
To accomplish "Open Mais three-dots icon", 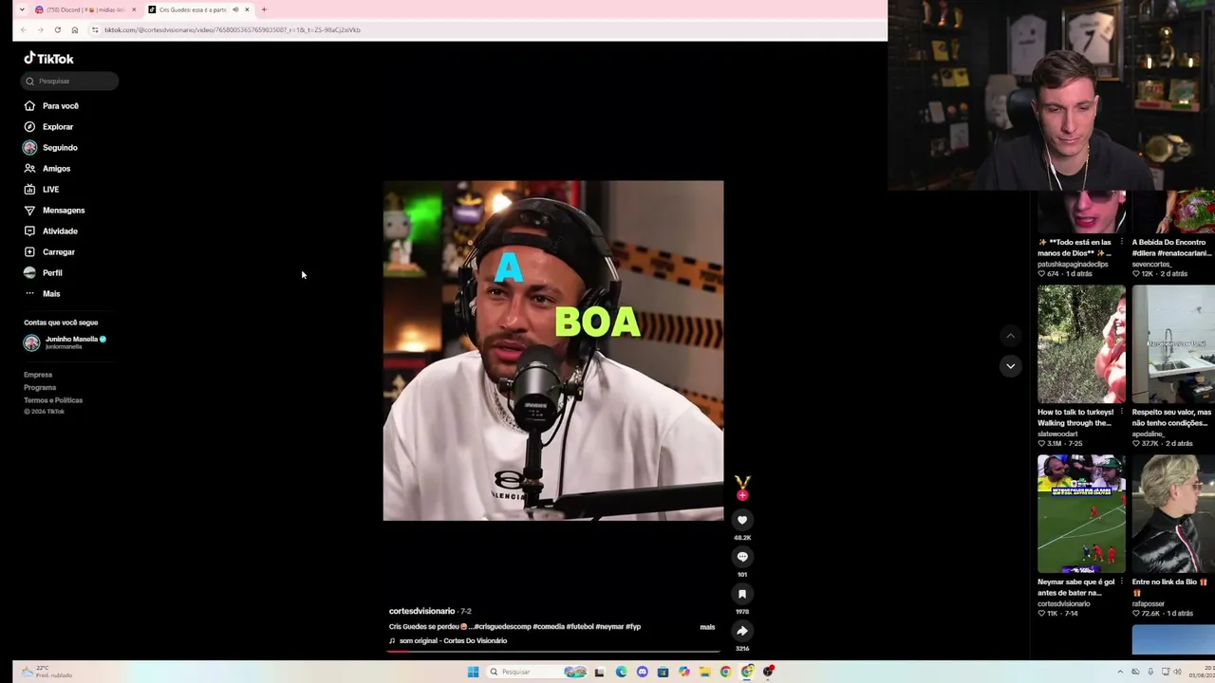I will pyautogui.click(x=29, y=294).
